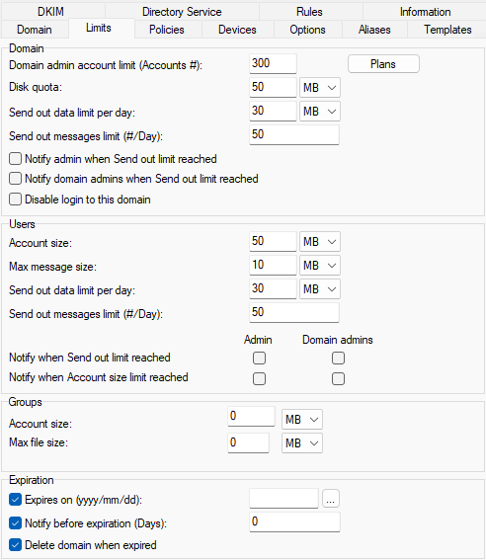Select the Templates tab

(447, 30)
